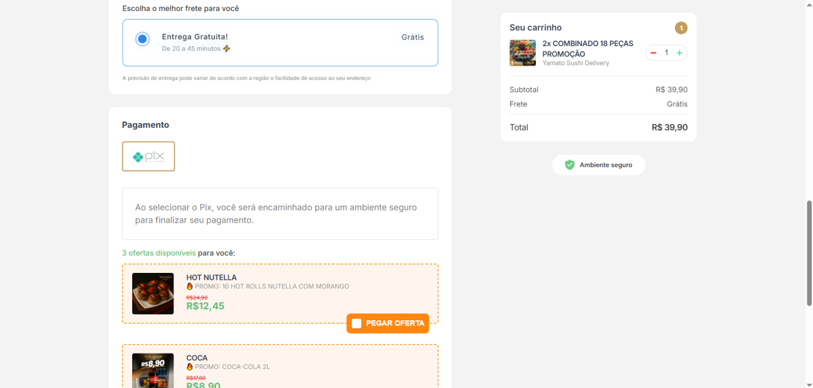Click the Pix payment info message box
The width and height of the screenshot is (813, 388).
280,213
